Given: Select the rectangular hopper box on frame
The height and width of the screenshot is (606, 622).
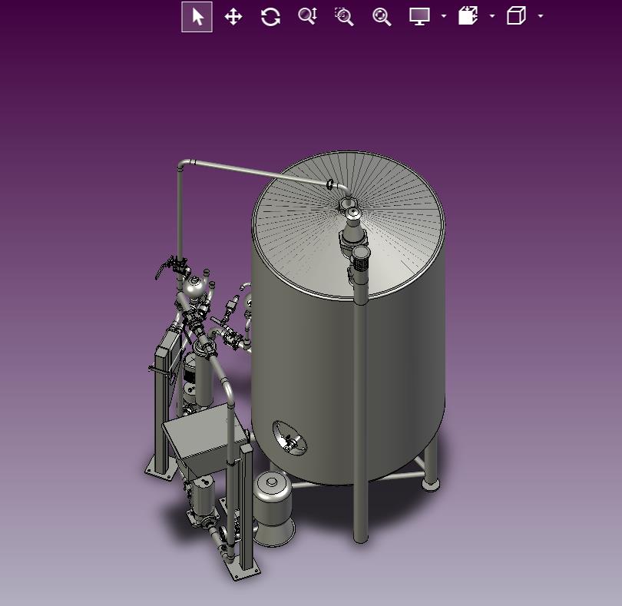Looking at the screenshot, I should coord(204,441).
